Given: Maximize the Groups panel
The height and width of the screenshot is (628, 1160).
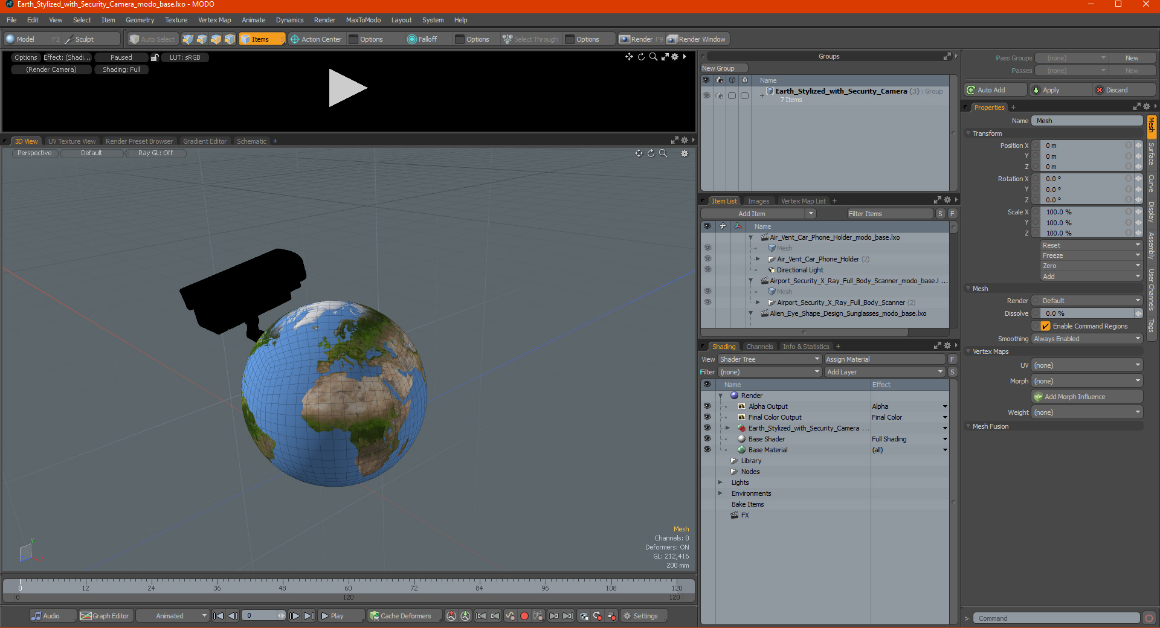Looking at the screenshot, I should [x=947, y=56].
